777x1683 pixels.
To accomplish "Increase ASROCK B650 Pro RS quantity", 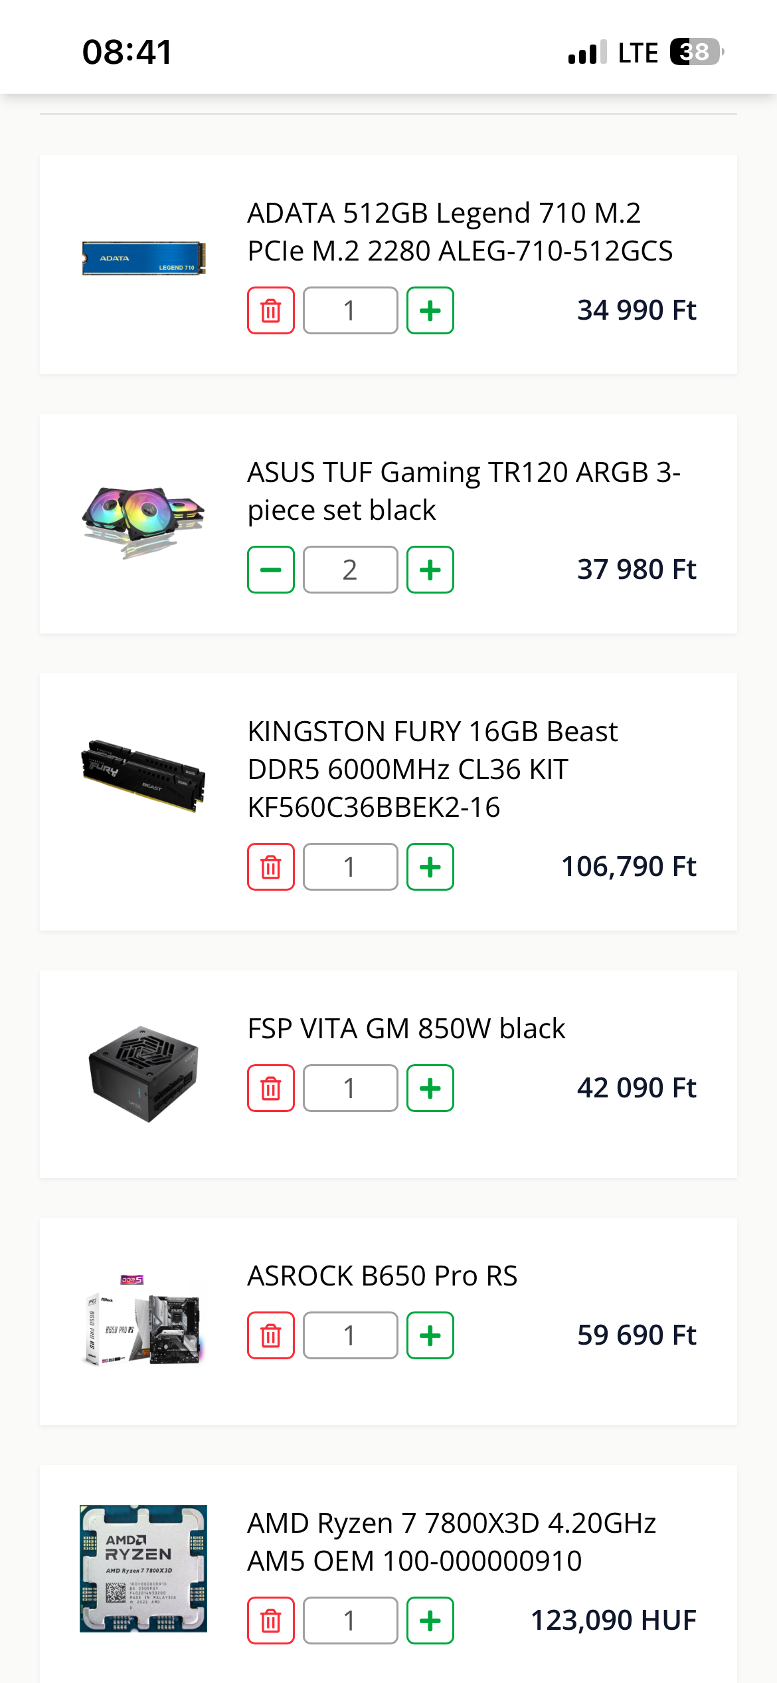I will click(x=430, y=1335).
